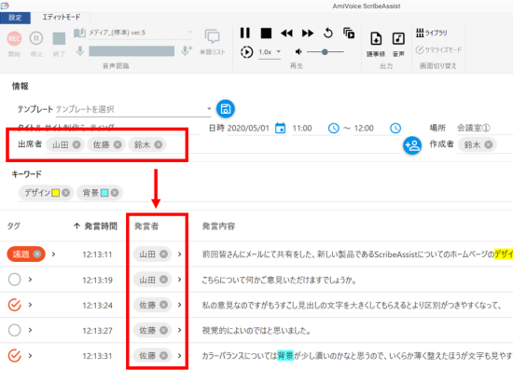This screenshot has height=370, width=513.
Task: Expand speaker chevron in 12:13:27 row
Action: [179, 330]
